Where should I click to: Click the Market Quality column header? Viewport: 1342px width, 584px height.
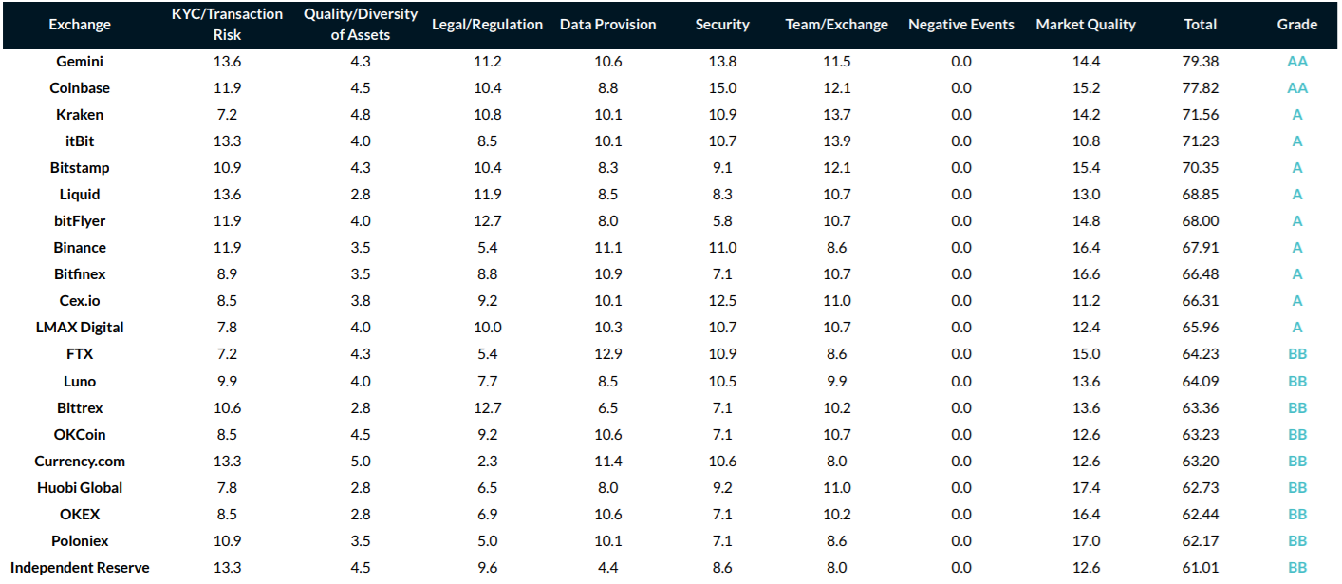(1086, 25)
